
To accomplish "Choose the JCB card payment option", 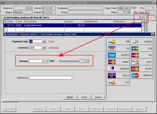I will [142, 48].
